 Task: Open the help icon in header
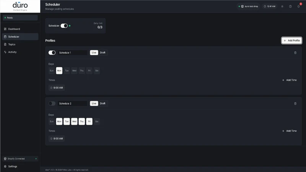pos(290,6)
